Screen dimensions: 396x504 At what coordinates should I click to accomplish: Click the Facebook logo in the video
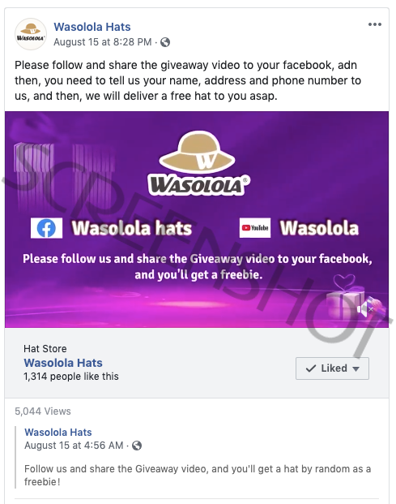pyautogui.click(x=46, y=228)
